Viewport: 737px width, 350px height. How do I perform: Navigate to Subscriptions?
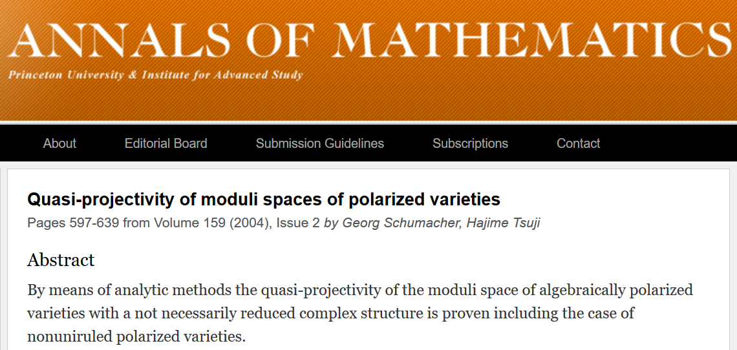coord(470,143)
